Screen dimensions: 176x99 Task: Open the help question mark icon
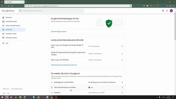click(163, 11)
